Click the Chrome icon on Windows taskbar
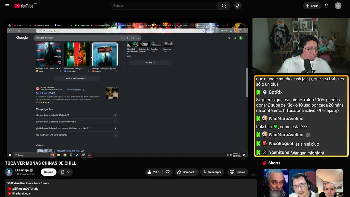 click(65, 155)
